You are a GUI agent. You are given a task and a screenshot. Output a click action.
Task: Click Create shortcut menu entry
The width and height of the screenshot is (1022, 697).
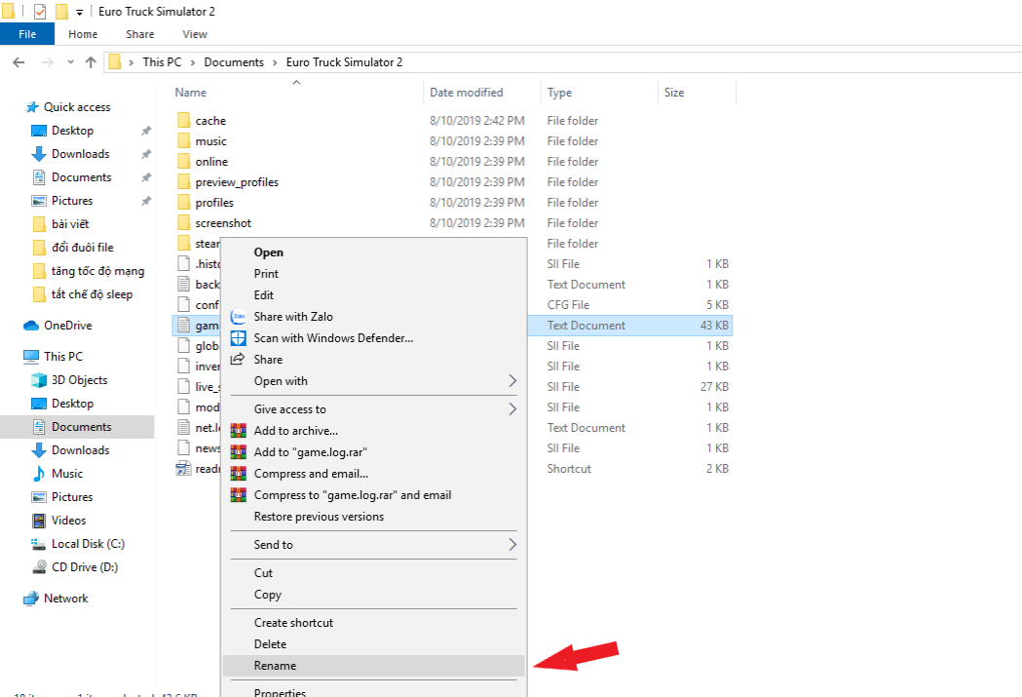(293, 622)
